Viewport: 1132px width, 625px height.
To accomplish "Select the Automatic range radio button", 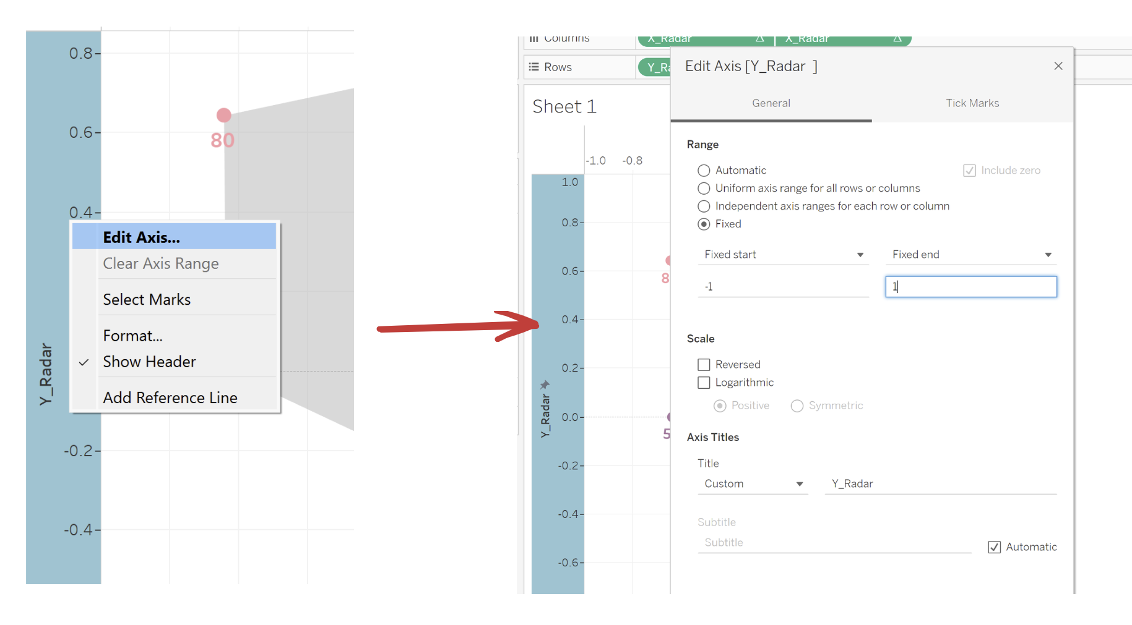I will pyautogui.click(x=704, y=171).
